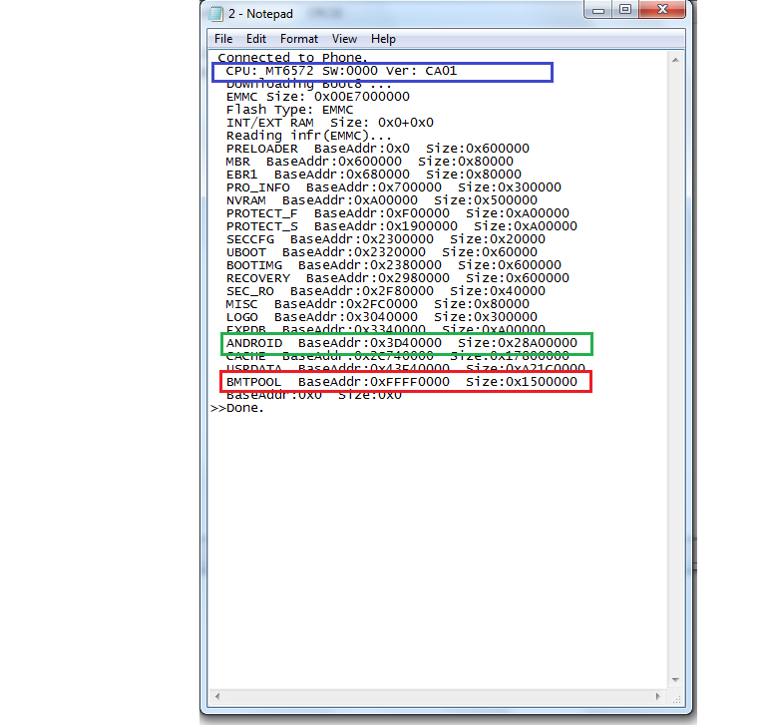Viewport: 766px width, 725px height.
Task: Click the NVRAM partition line
Action: 382,200
